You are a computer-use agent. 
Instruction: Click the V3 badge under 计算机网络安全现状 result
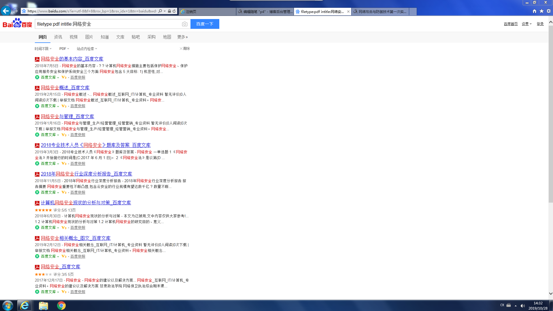click(64, 228)
